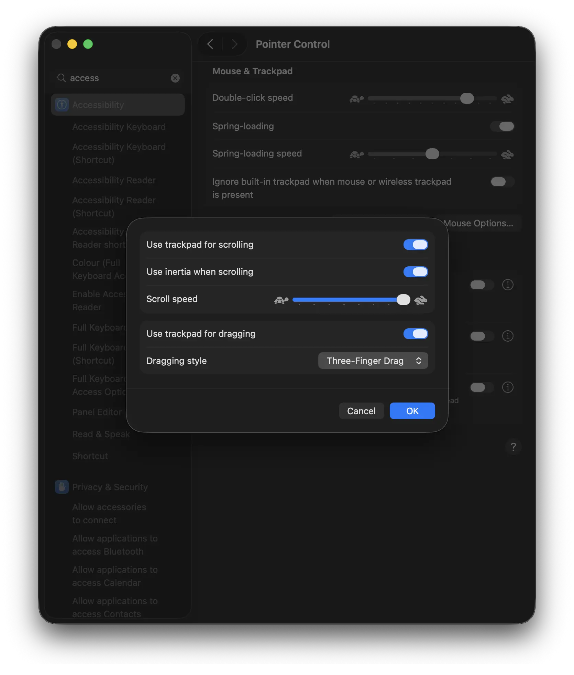Click the tortoise icon for Spring-loading speed
The image size is (574, 675).
point(357,155)
